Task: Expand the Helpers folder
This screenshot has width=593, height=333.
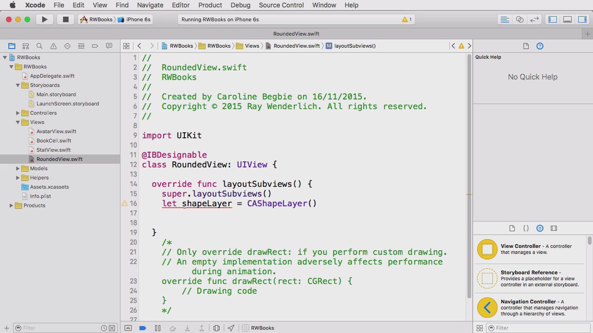Action: point(18,178)
